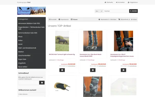Click the Registrieren link
The image size is (155, 97).
click(x=134, y=2)
